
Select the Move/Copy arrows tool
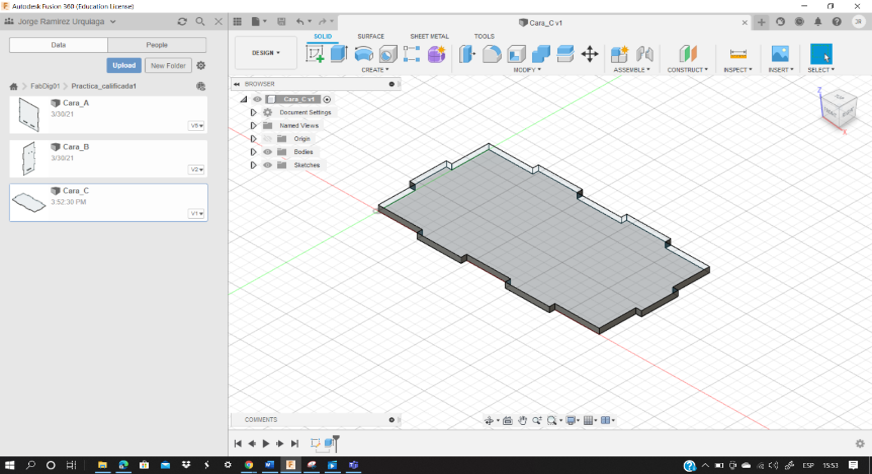590,54
